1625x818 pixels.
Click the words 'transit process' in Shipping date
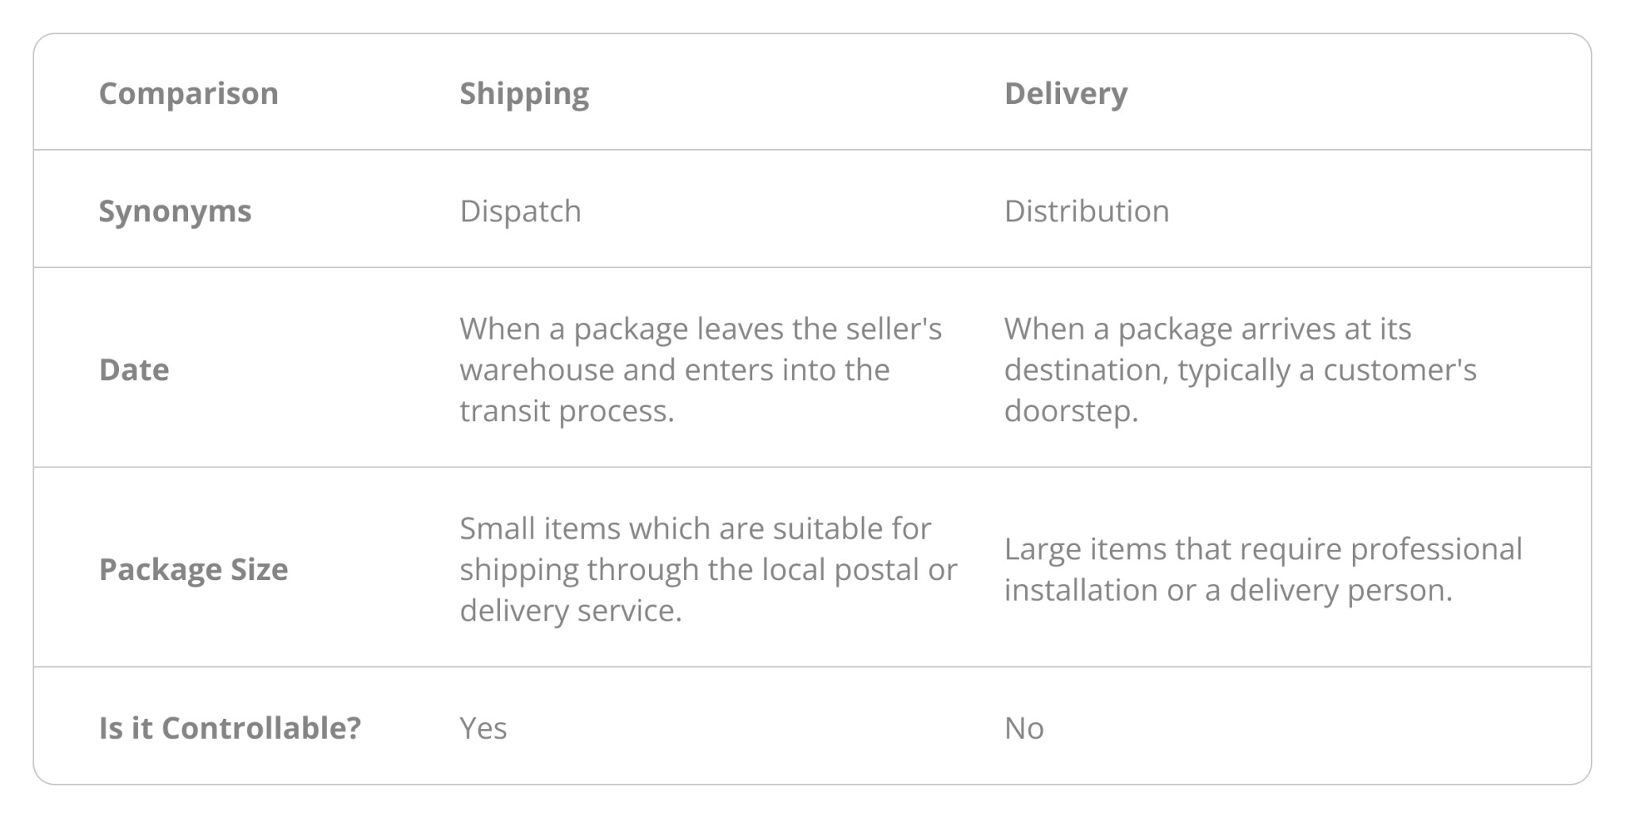click(x=566, y=411)
